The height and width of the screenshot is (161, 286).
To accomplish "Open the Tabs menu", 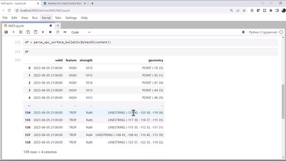I will point(58,18).
